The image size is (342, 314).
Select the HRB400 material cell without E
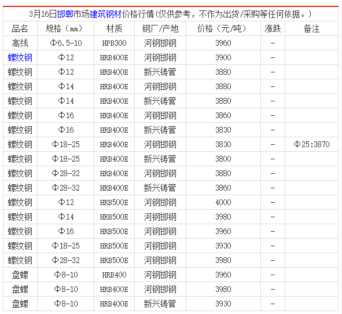point(115,275)
